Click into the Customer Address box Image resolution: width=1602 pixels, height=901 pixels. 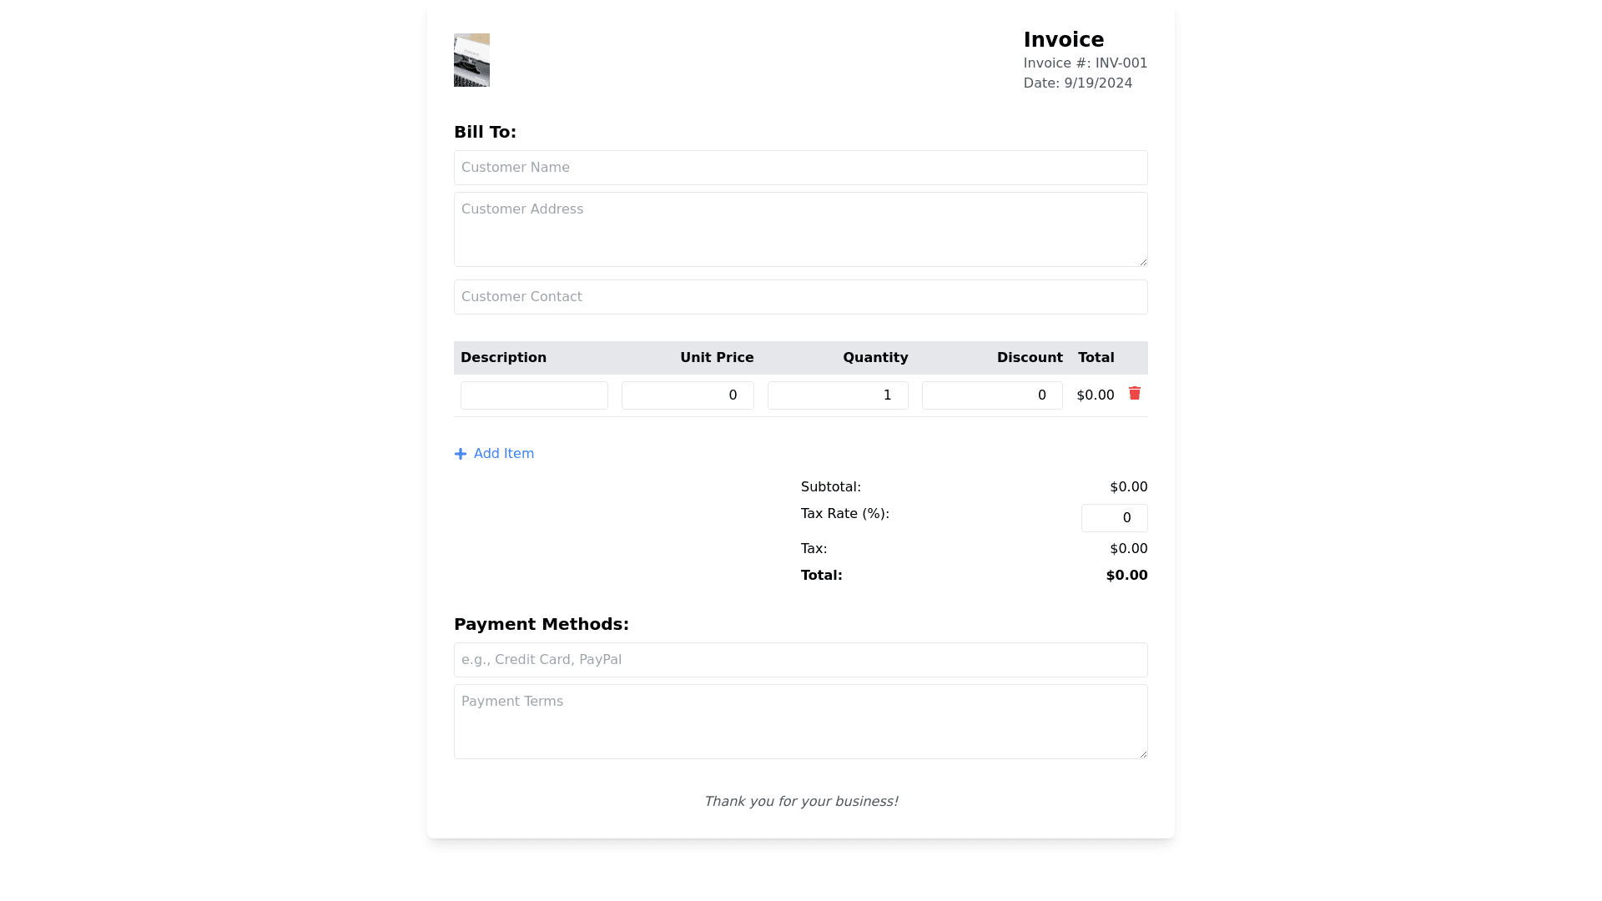tap(800, 229)
